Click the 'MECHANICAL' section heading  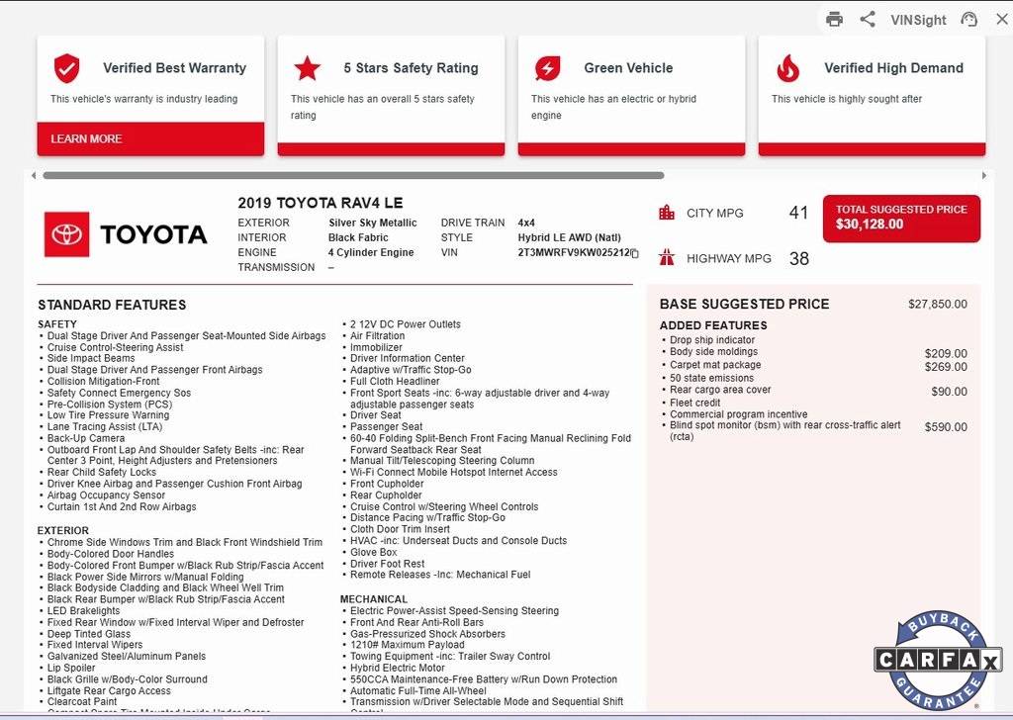(x=373, y=599)
